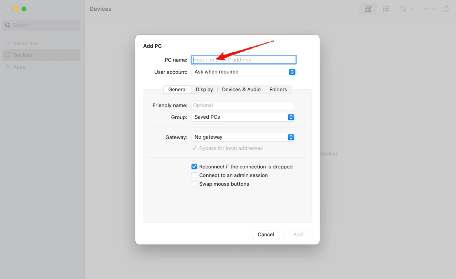Image resolution: width=456 pixels, height=279 pixels.
Task: Uncheck Reconnect if the connection is dropped
Action: 194,166
